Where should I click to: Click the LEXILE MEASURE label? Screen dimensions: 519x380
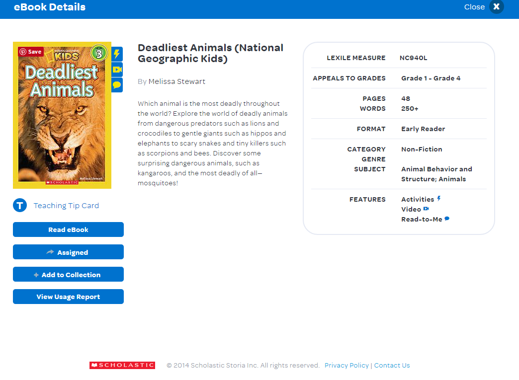coord(356,58)
